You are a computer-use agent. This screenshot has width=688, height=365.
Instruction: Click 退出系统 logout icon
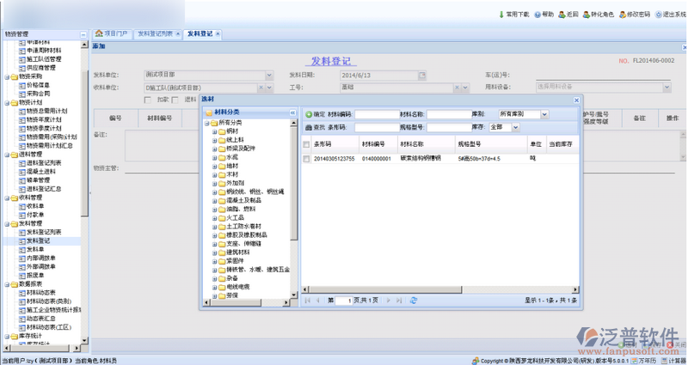click(659, 15)
